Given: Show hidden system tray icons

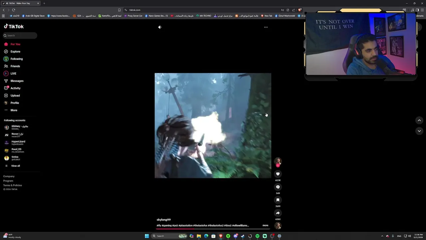Looking at the screenshot, I should tap(382, 236).
